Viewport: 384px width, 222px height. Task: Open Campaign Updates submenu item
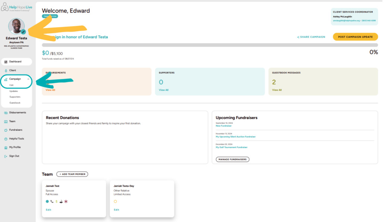click(13, 91)
